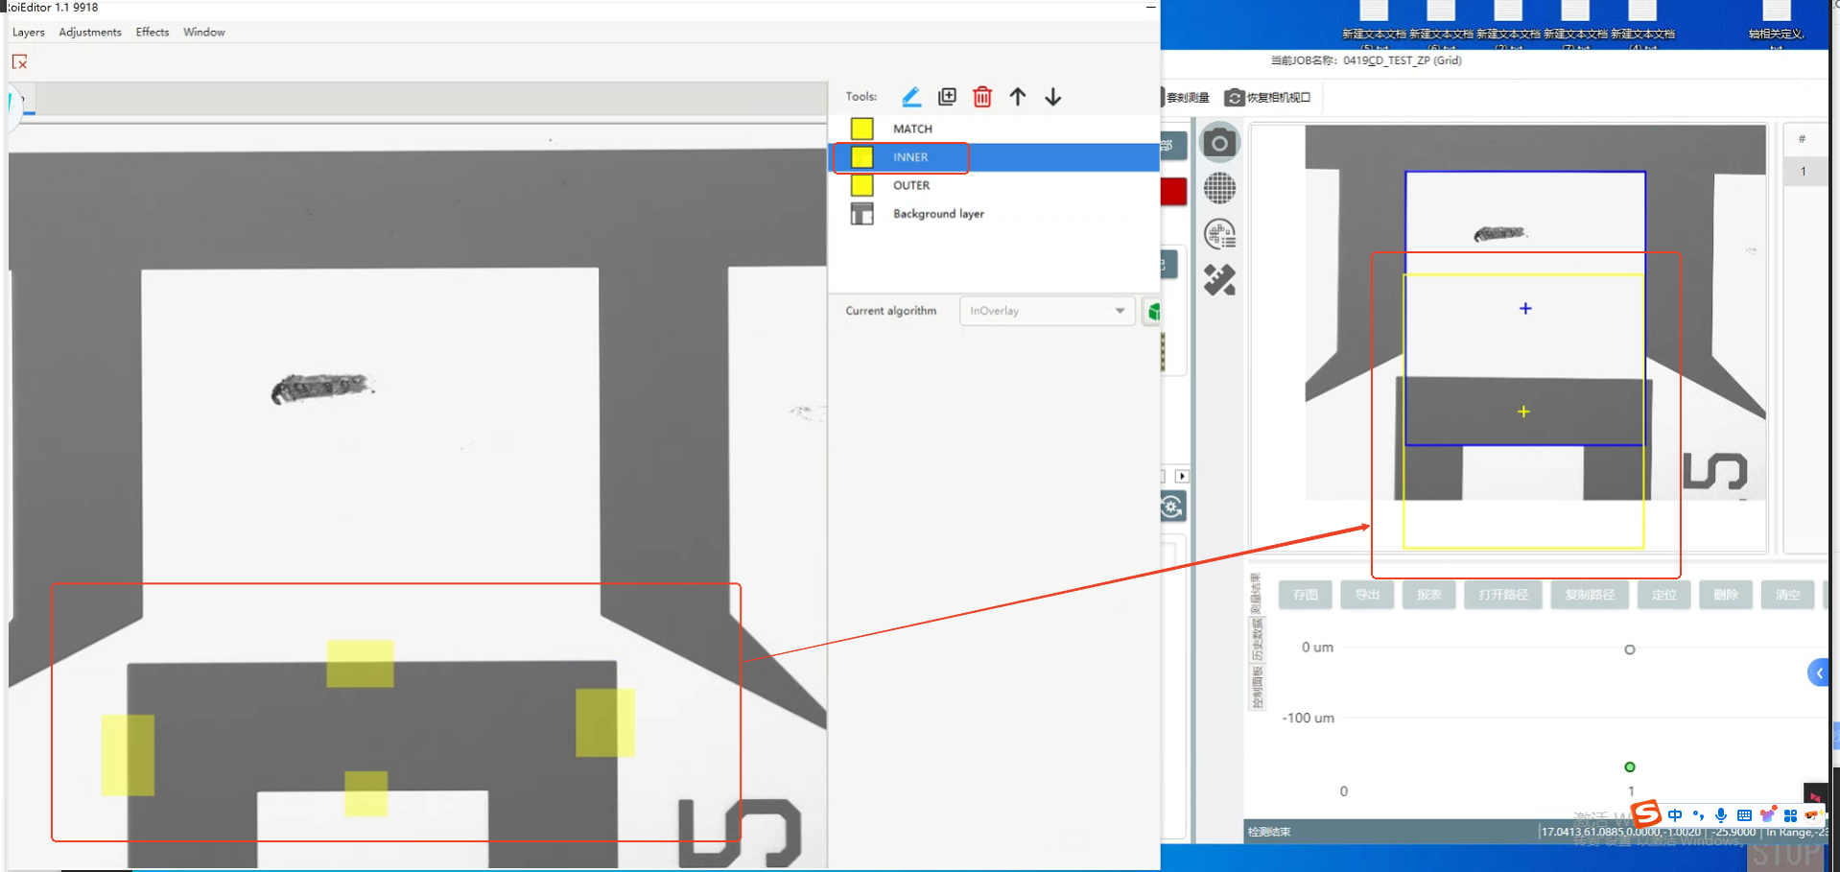Screen dimensions: 1840x872
Task: Expand the blue side panel chevron
Action: (1818, 672)
